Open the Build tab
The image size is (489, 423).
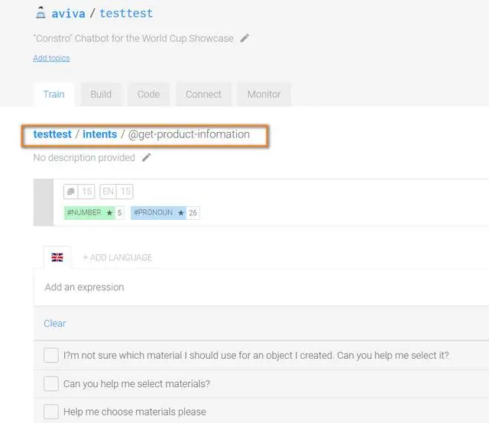[101, 95]
